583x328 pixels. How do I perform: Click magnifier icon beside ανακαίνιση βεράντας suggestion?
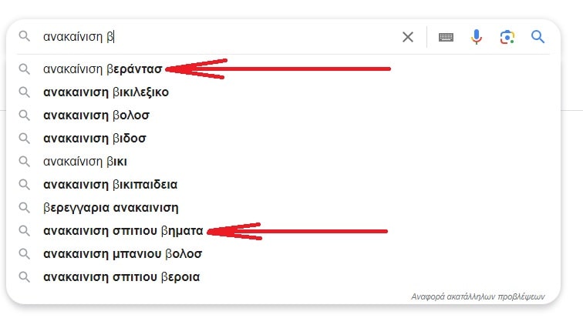pos(25,69)
